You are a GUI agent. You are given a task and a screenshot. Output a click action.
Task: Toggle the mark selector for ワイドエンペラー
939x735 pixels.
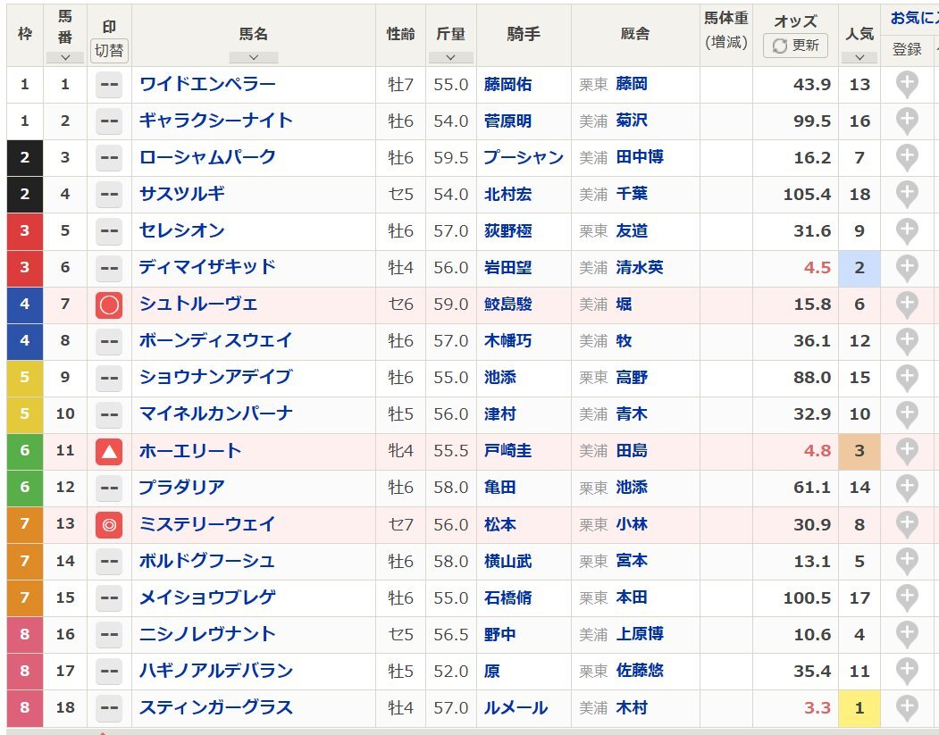pyautogui.click(x=109, y=84)
